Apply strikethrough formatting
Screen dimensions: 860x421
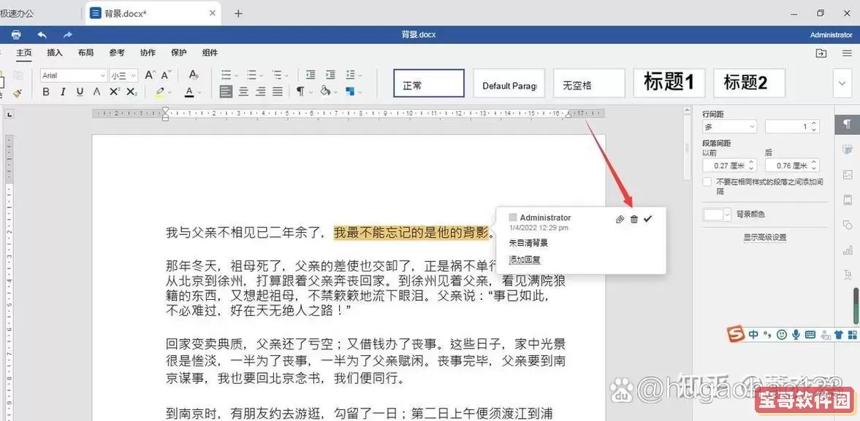[x=97, y=92]
